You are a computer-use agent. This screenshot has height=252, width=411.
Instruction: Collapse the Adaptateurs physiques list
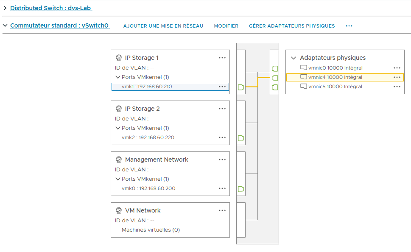coord(294,57)
